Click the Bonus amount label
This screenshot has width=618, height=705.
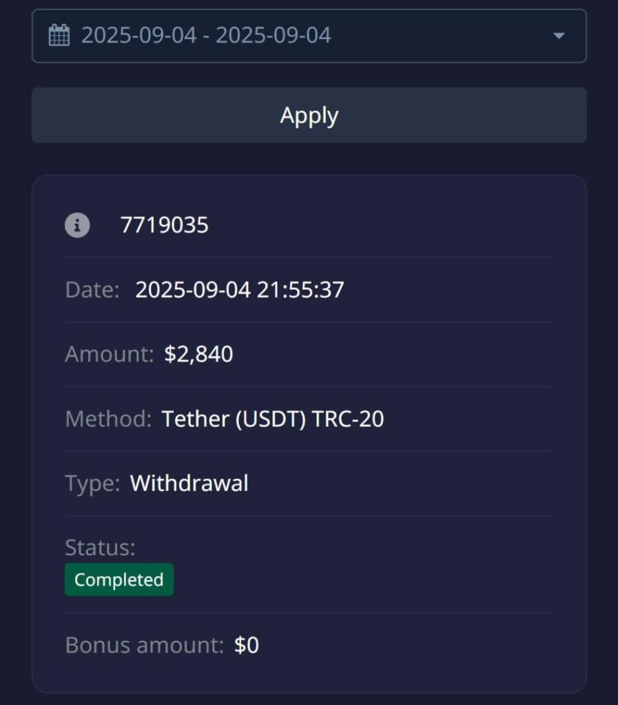click(x=144, y=645)
